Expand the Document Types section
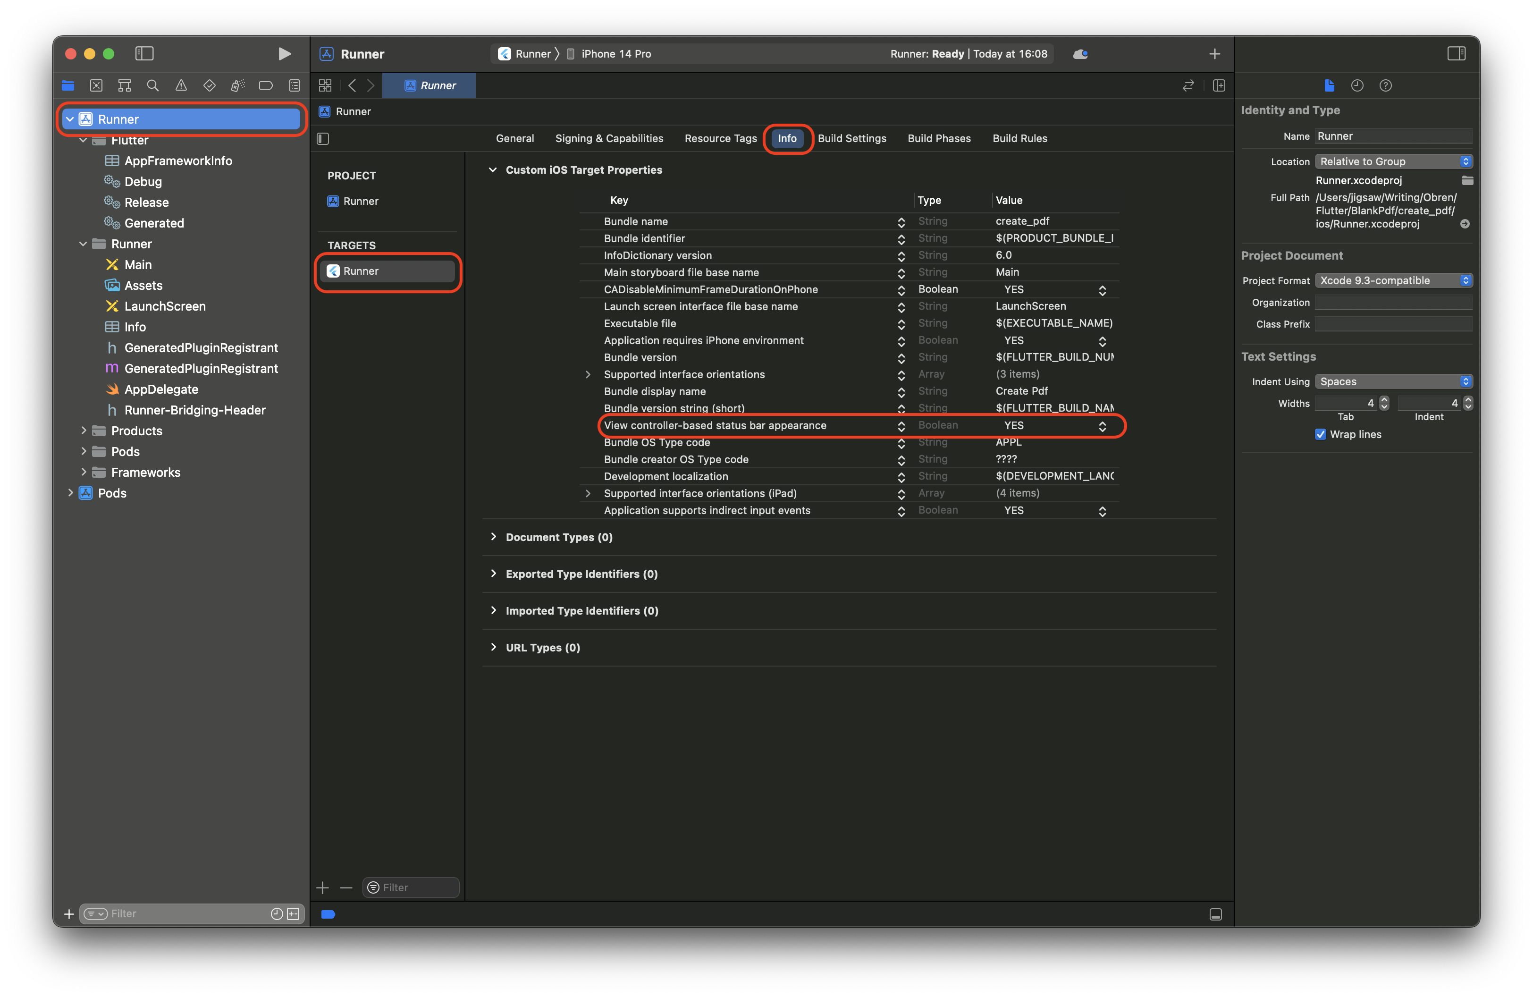Screen dimensions: 1533x997 (493, 536)
